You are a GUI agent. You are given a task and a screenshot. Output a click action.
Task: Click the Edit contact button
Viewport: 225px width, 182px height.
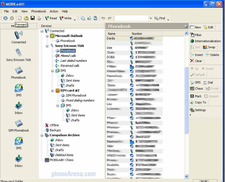[x=208, y=27]
